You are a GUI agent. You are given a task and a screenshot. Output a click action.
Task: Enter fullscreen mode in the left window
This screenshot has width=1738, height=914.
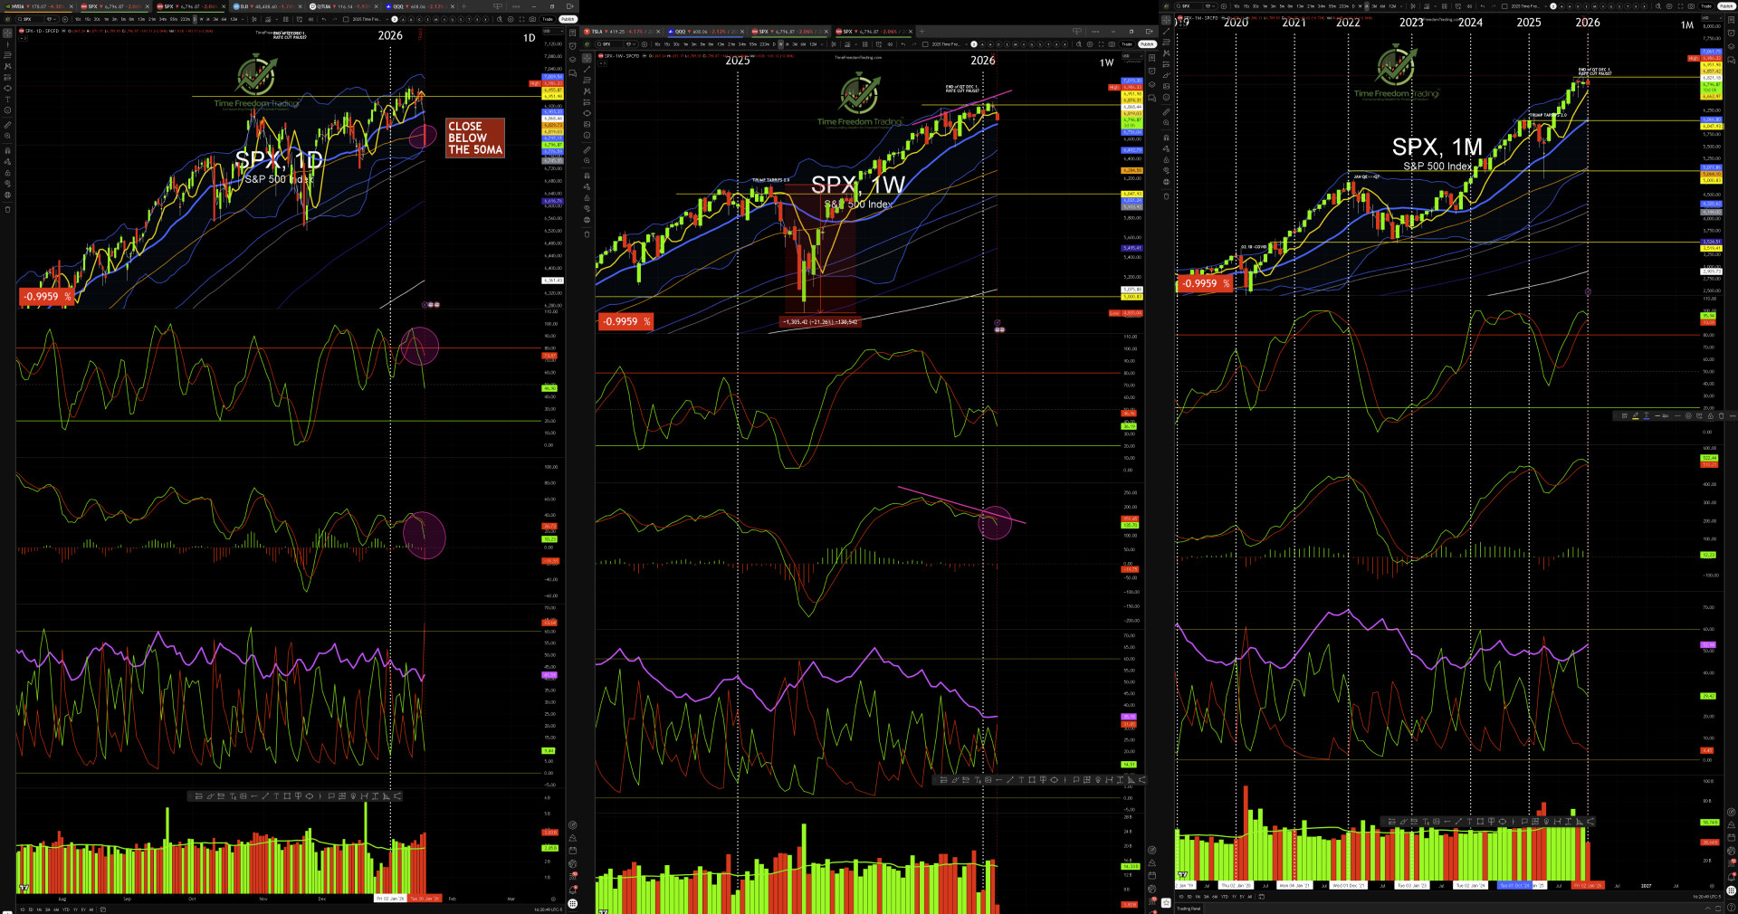point(521,19)
